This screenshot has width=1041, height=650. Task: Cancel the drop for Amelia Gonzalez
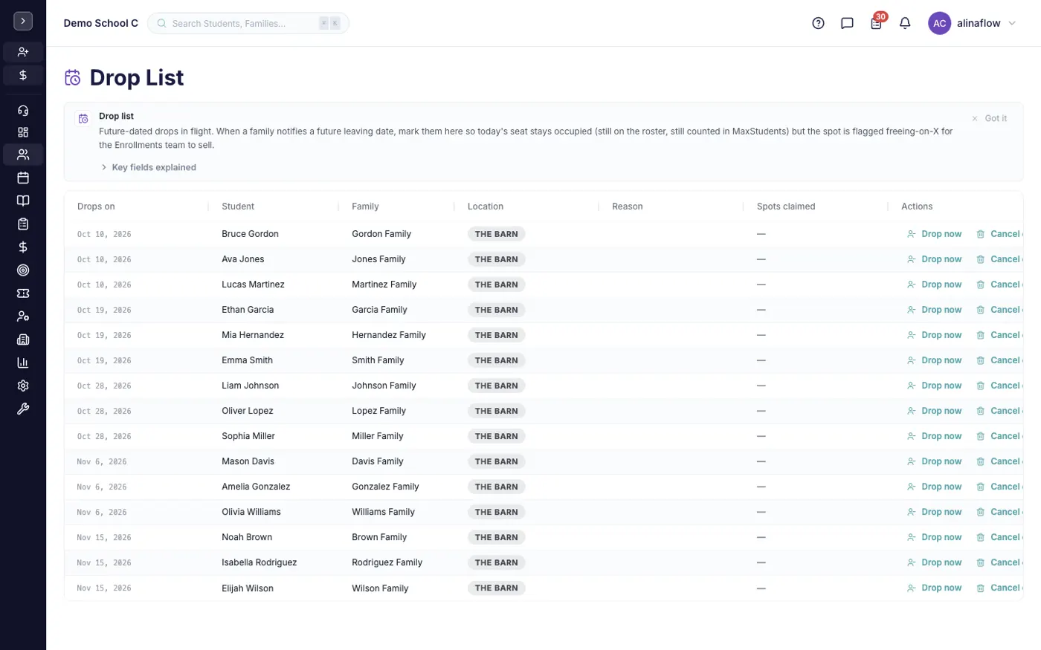pos(999,487)
